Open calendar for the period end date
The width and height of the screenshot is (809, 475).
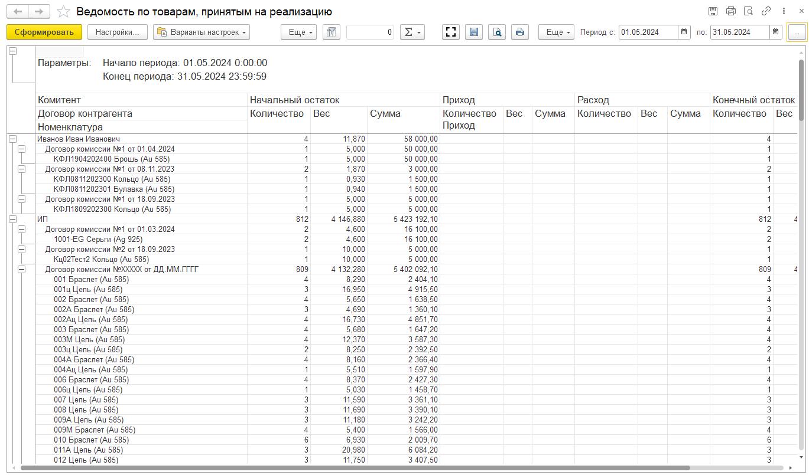tap(776, 32)
